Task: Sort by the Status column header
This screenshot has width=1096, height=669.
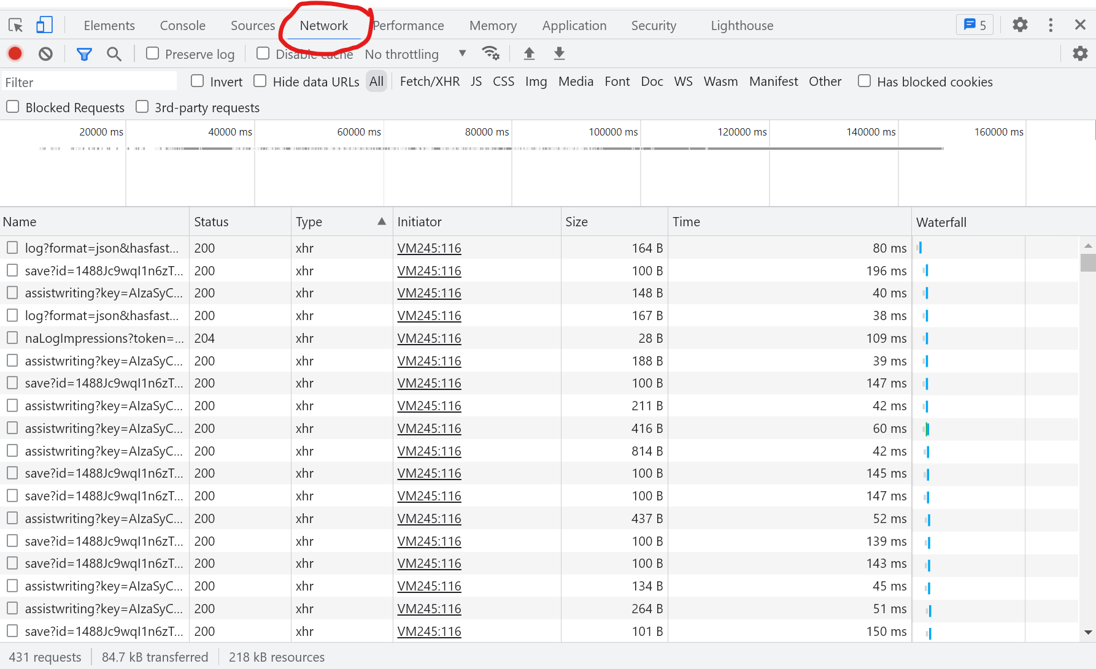Action: coord(240,221)
